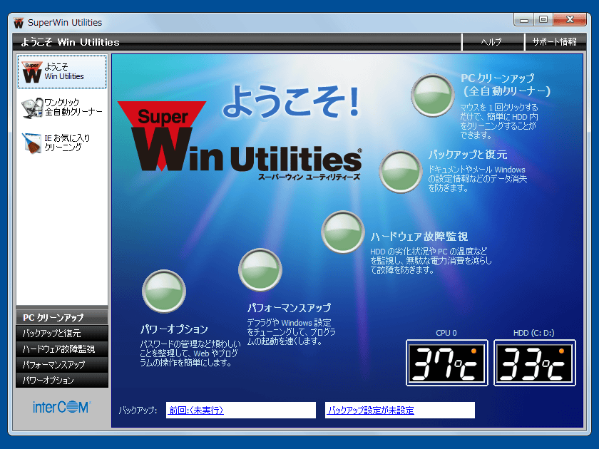Viewport: 599px width, 449px height.
Task: Click the バックアップ設定が未設定 link
Action: click(x=371, y=411)
